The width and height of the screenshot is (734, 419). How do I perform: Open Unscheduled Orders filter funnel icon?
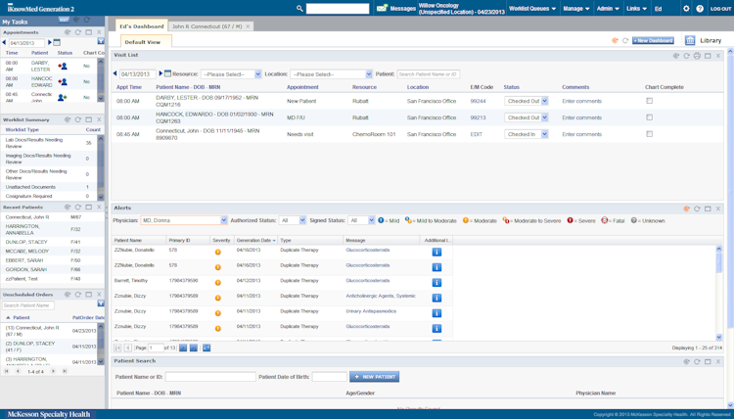point(101,303)
